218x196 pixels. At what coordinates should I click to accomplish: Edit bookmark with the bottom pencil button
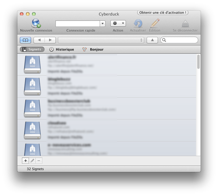32,161
